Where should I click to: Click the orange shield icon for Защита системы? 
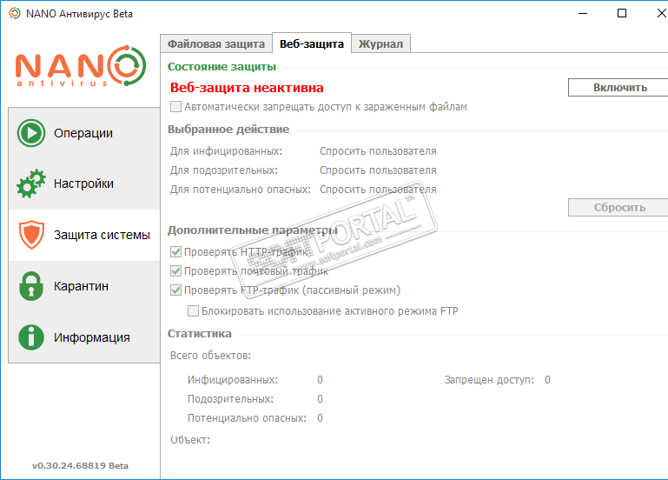[x=31, y=235]
